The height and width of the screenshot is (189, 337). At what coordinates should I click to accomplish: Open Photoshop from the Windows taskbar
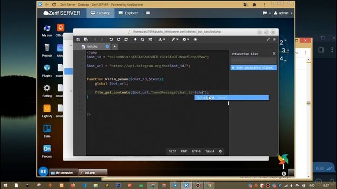coord(118,185)
